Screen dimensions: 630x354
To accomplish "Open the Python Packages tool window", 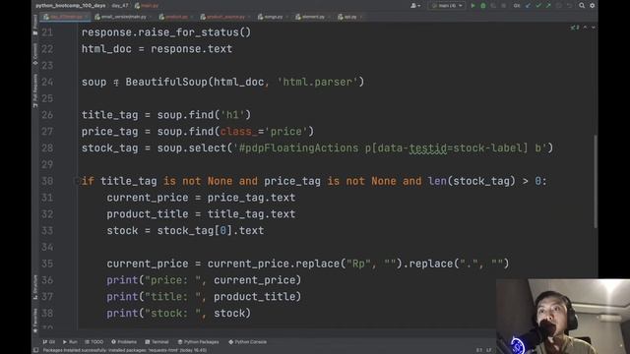I will [198, 342].
